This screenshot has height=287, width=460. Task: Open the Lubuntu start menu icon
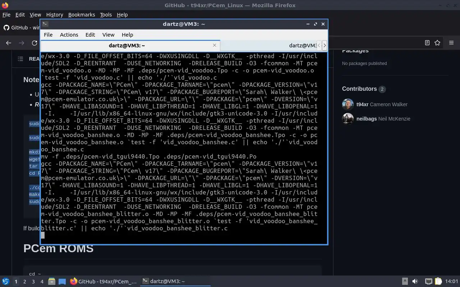pyautogui.click(x=5, y=282)
